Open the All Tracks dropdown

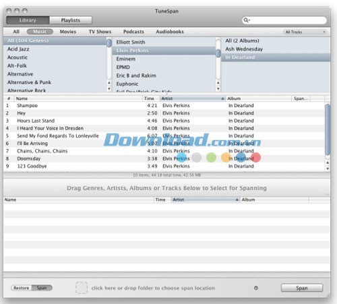[x=305, y=32]
